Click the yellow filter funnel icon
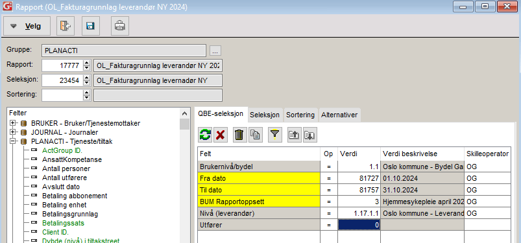Image resolution: width=521 pixels, height=243 pixels. (274, 135)
